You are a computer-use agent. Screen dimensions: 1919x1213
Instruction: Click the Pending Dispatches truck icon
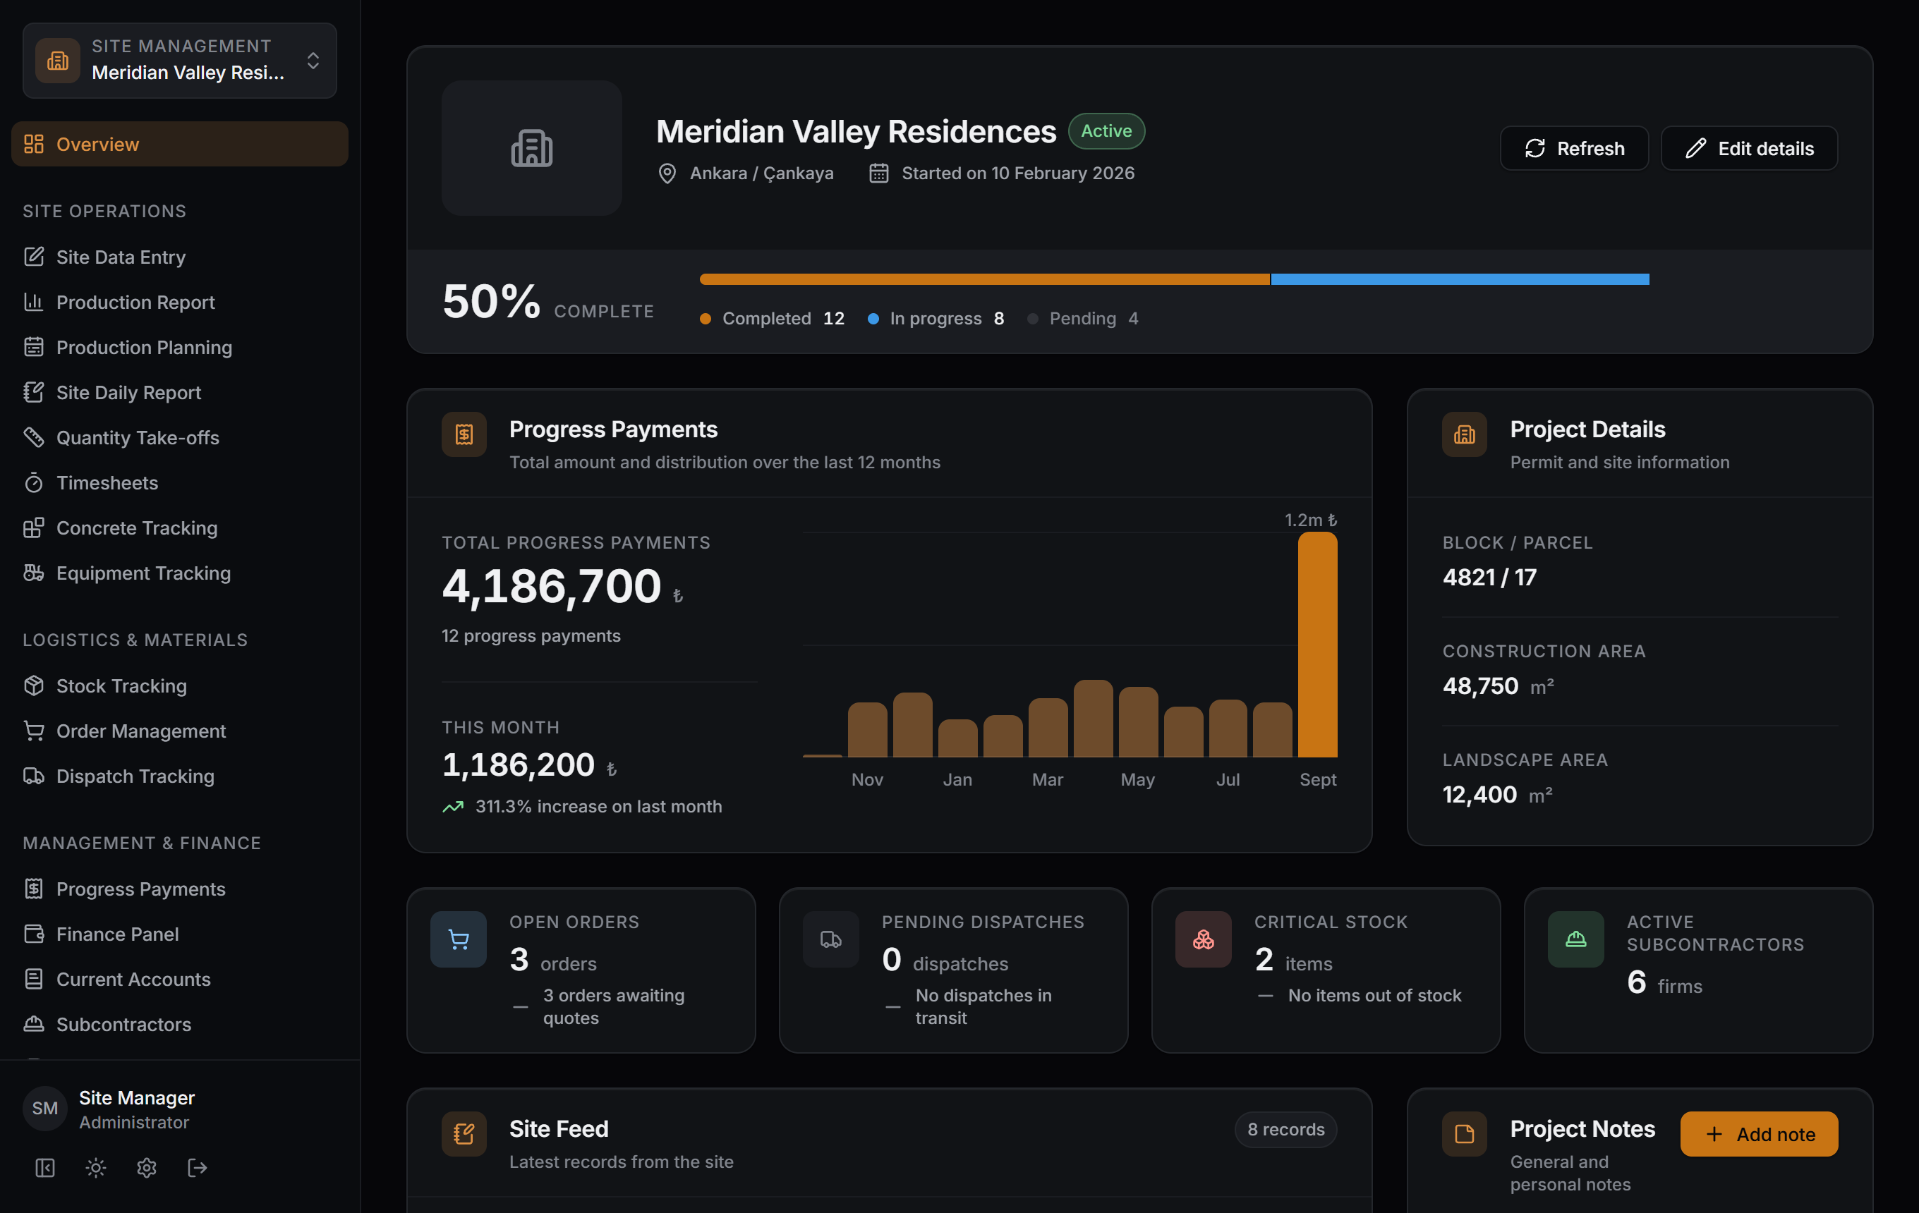[x=830, y=939]
